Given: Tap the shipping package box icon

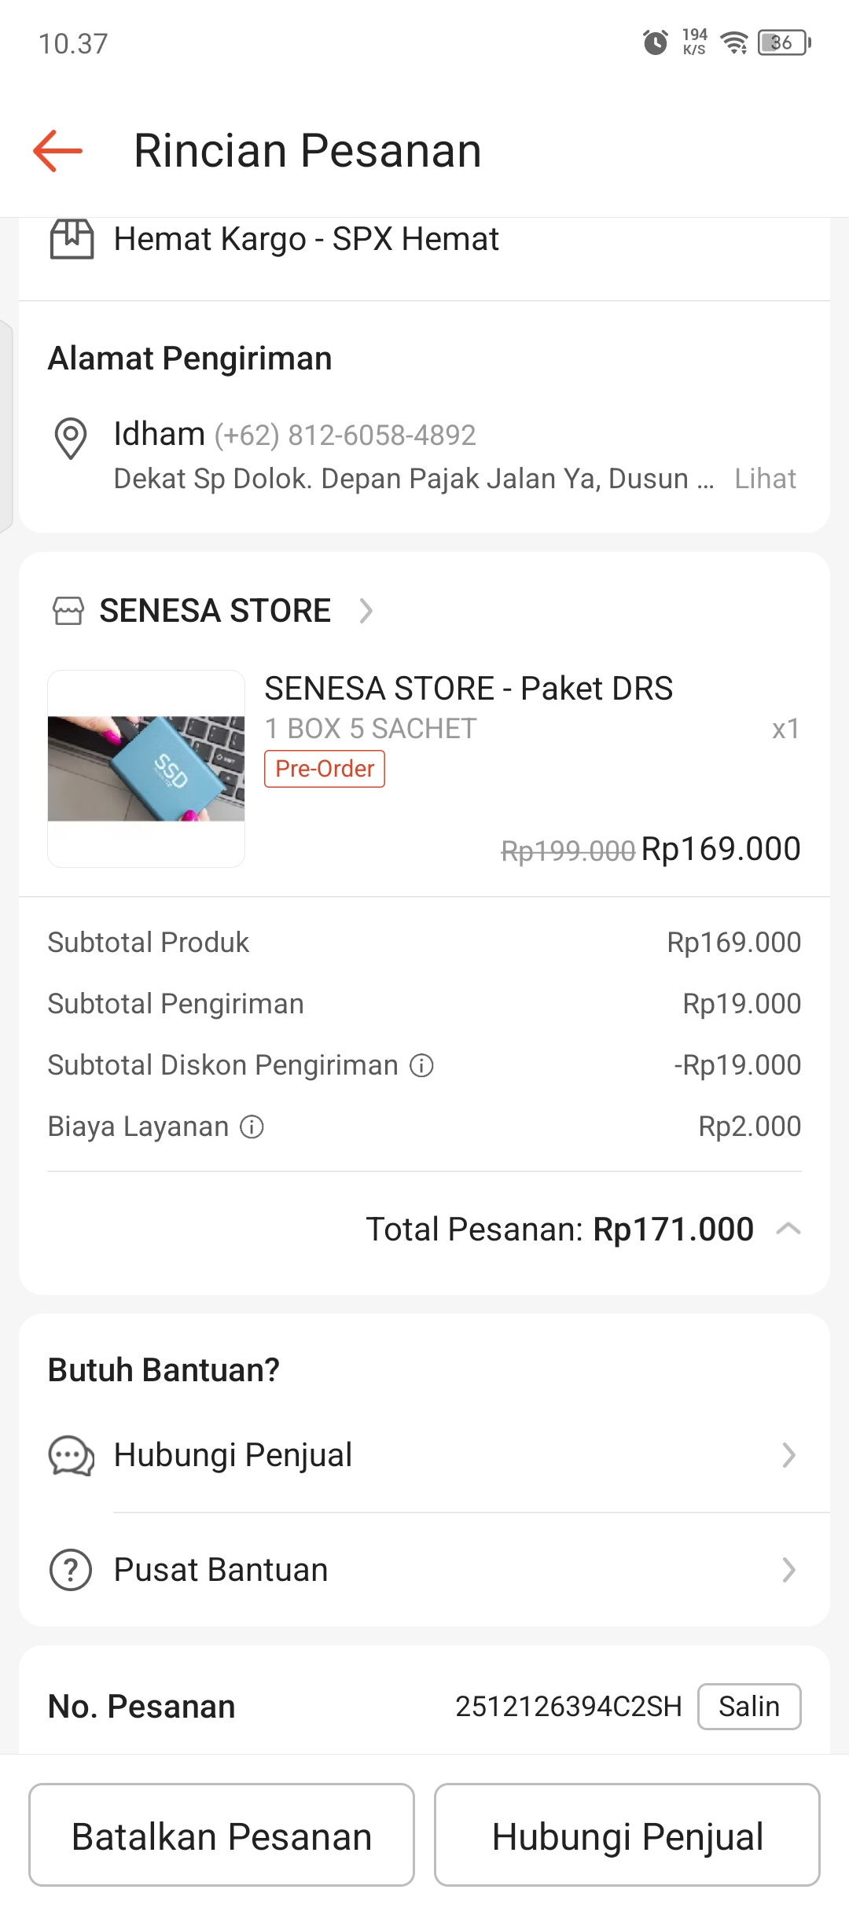Looking at the screenshot, I should [72, 238].
